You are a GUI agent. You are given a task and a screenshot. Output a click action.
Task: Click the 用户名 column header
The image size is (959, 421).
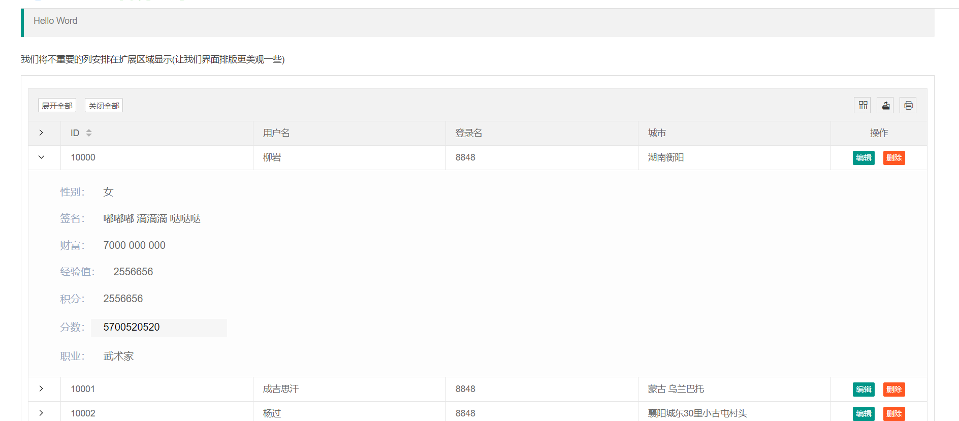tap(276, 133)
